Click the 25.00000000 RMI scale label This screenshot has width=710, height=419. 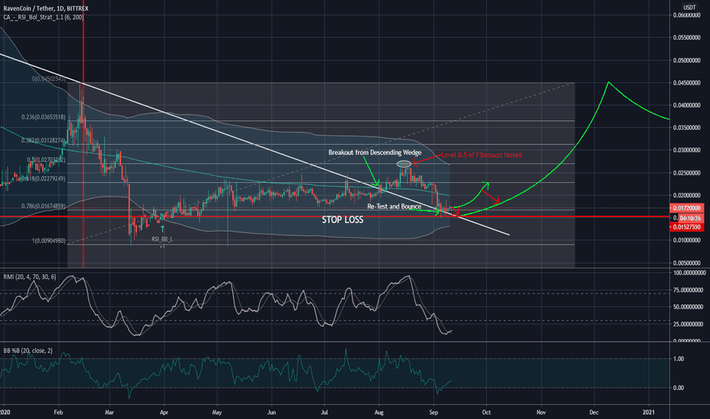pyautogui.click(x=688, y=325)
